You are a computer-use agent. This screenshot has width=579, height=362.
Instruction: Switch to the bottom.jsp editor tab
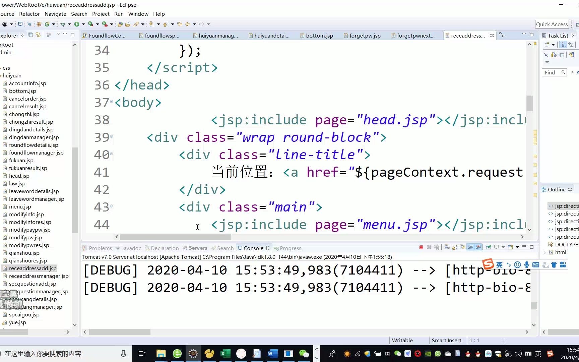[x=317, y=36]
